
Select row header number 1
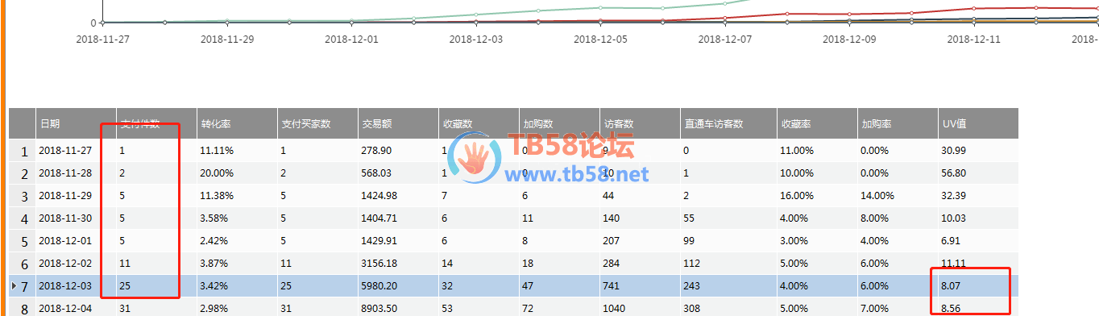[x=22, y=151]
